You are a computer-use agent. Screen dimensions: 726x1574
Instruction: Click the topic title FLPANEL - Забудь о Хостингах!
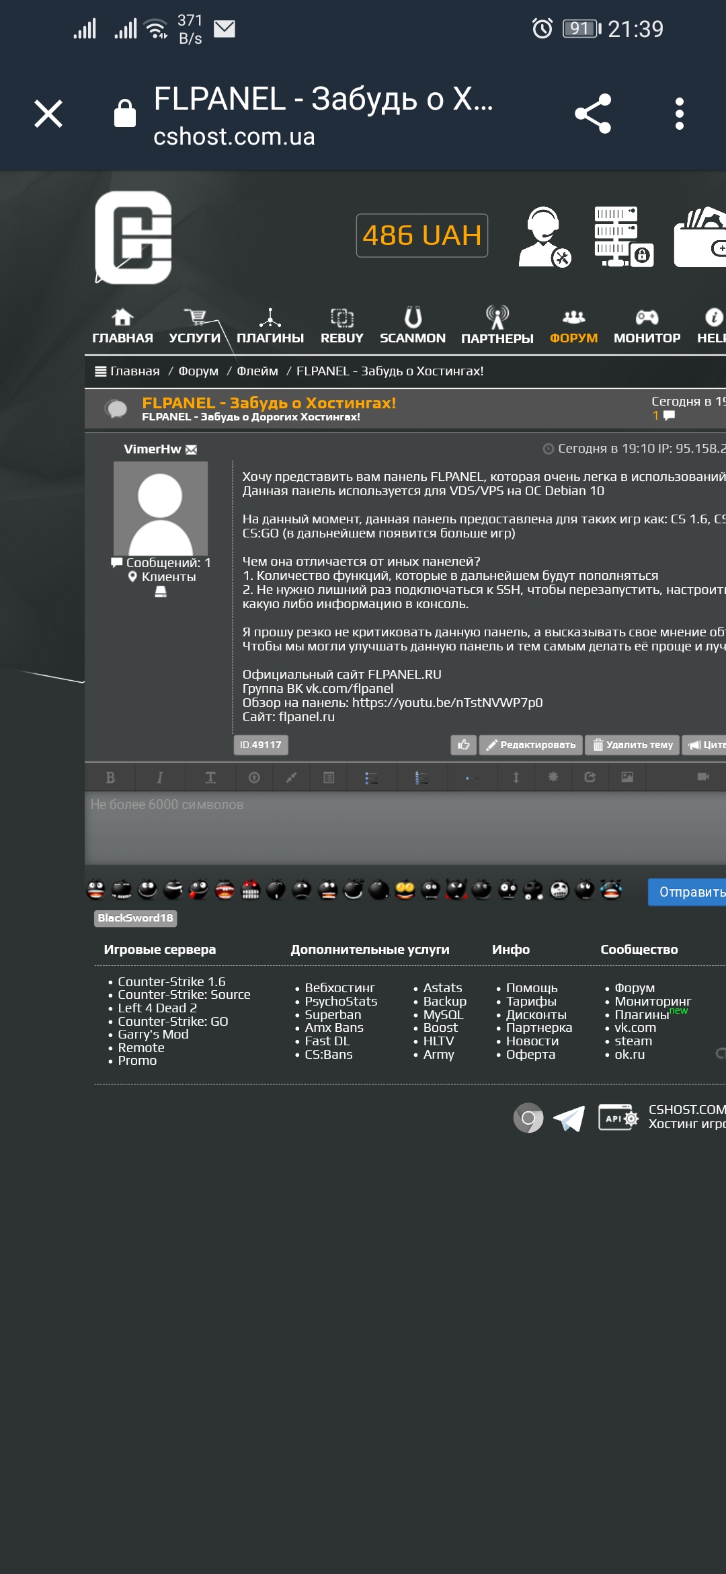click(x=269, y=403)
